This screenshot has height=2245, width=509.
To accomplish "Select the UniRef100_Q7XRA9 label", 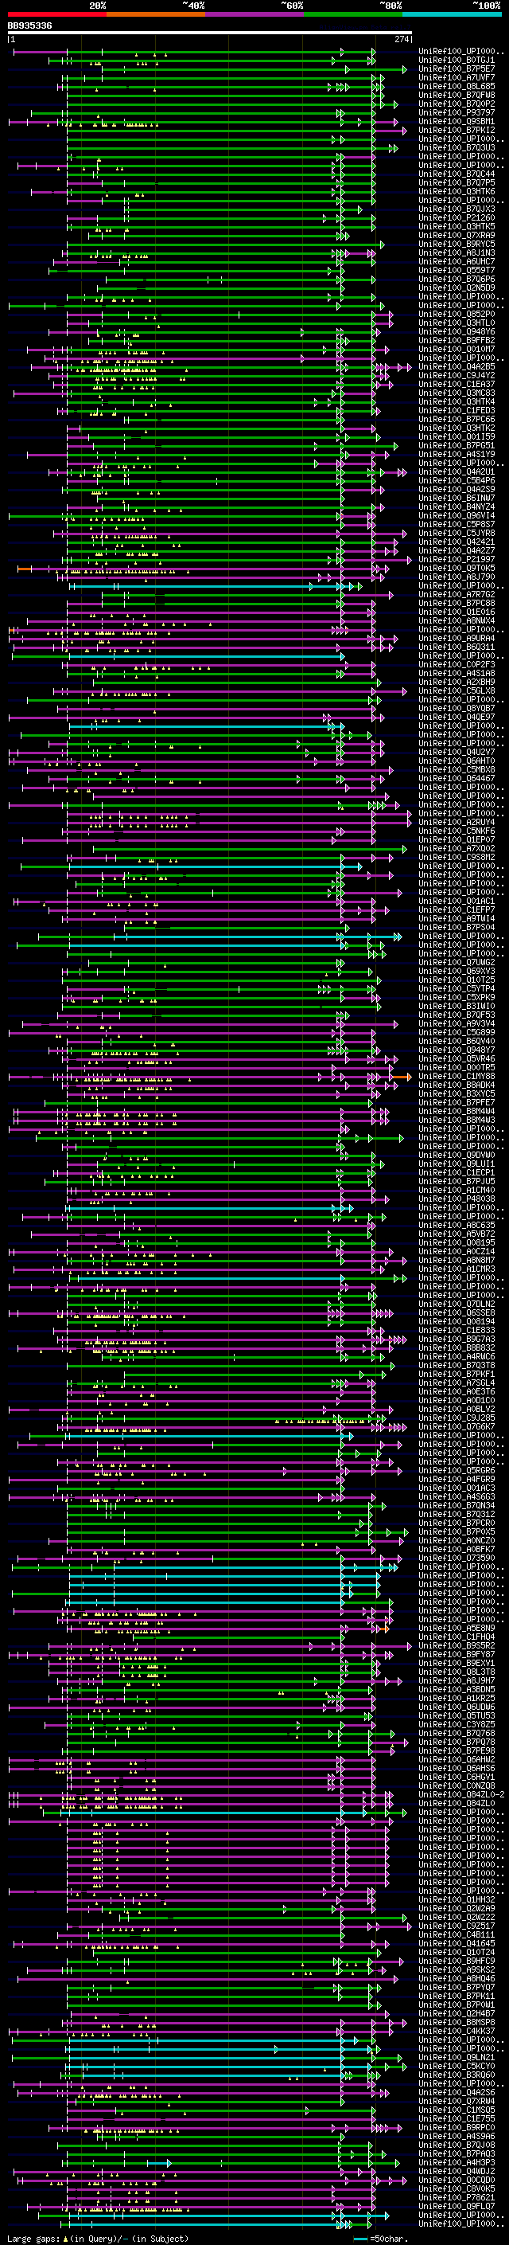I will (x=456, y=235).
